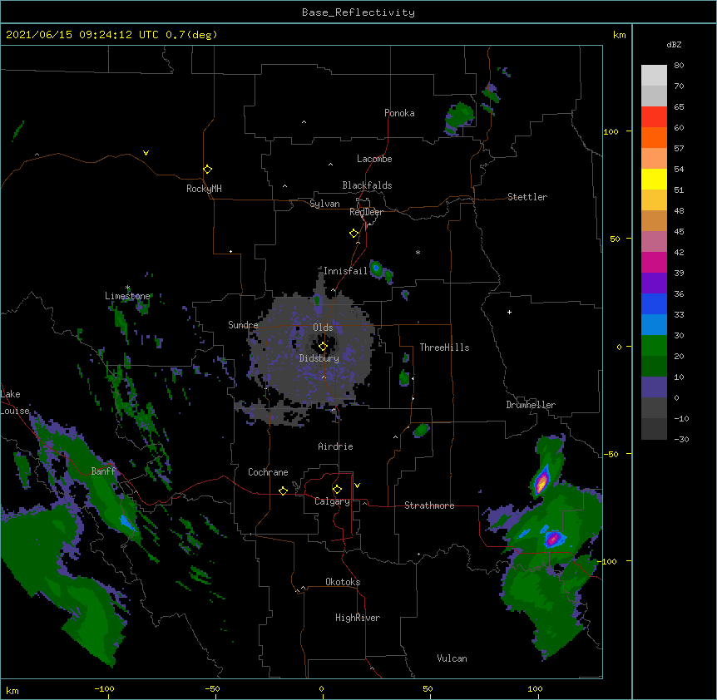Click the Limestone label
The image size is (717, 700).
(127, 296)
